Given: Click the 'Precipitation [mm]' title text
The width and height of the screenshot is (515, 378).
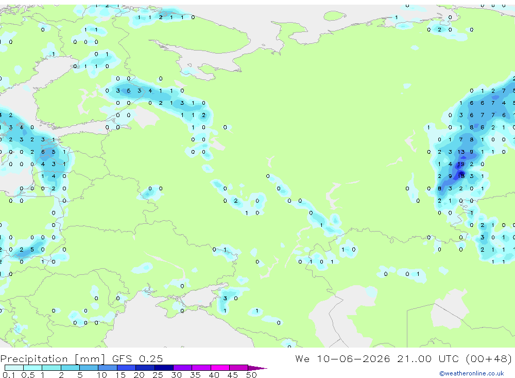Looking at the screenshot, I should (x=53, y=359).
